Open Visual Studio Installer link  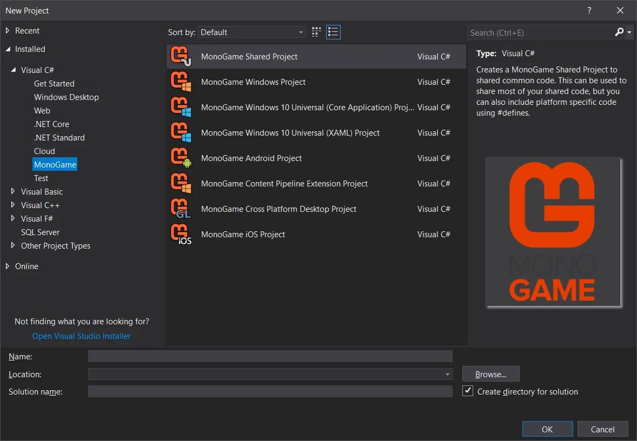81,336
